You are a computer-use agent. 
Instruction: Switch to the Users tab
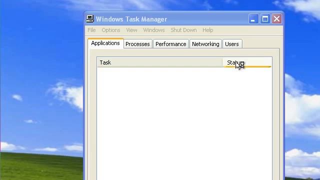(232, 44)
